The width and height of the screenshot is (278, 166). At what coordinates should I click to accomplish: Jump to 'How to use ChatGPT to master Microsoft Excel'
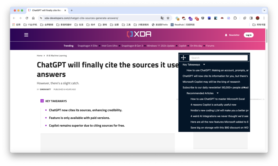click(x=218, y=99)
